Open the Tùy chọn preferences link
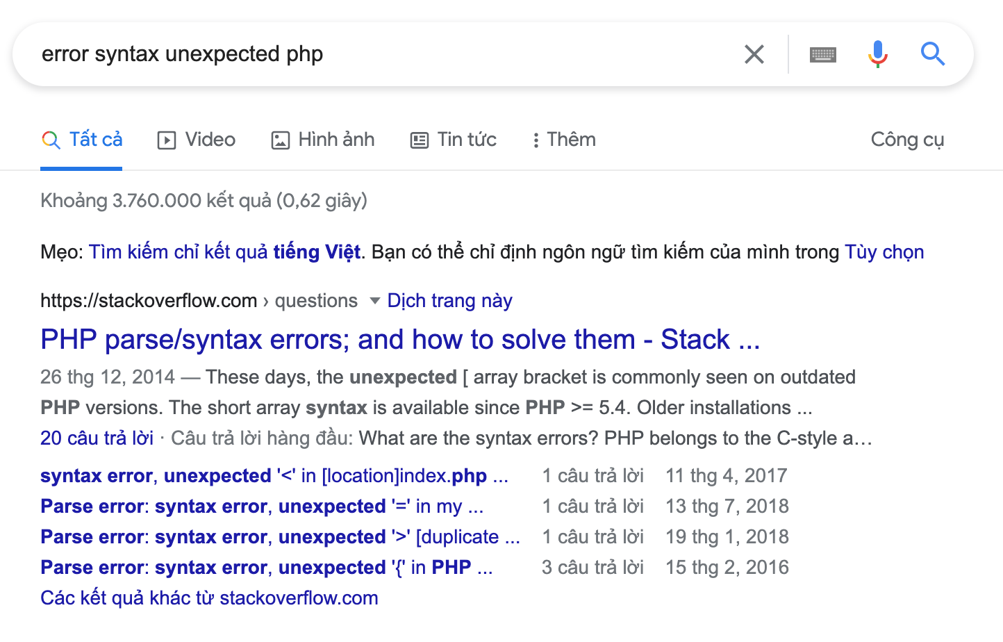The width and height of the screenshot is (1003, 642). [x=884, y=252]
